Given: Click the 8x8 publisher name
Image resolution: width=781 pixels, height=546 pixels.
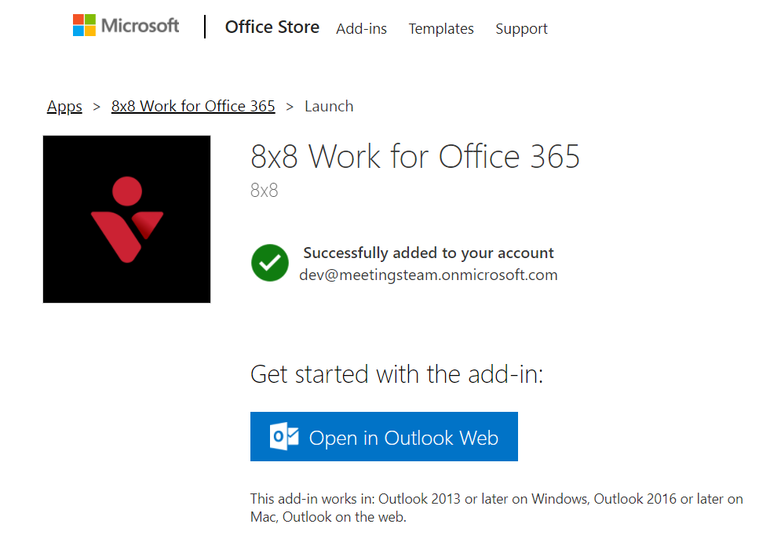Looking at the screenshot, I should coord(264,190).
